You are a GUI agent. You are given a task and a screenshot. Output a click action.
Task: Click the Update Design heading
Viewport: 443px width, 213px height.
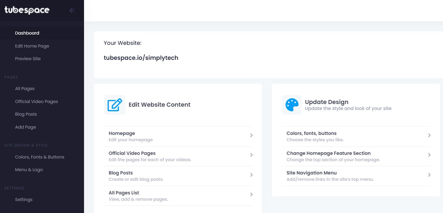click(326, 102)
